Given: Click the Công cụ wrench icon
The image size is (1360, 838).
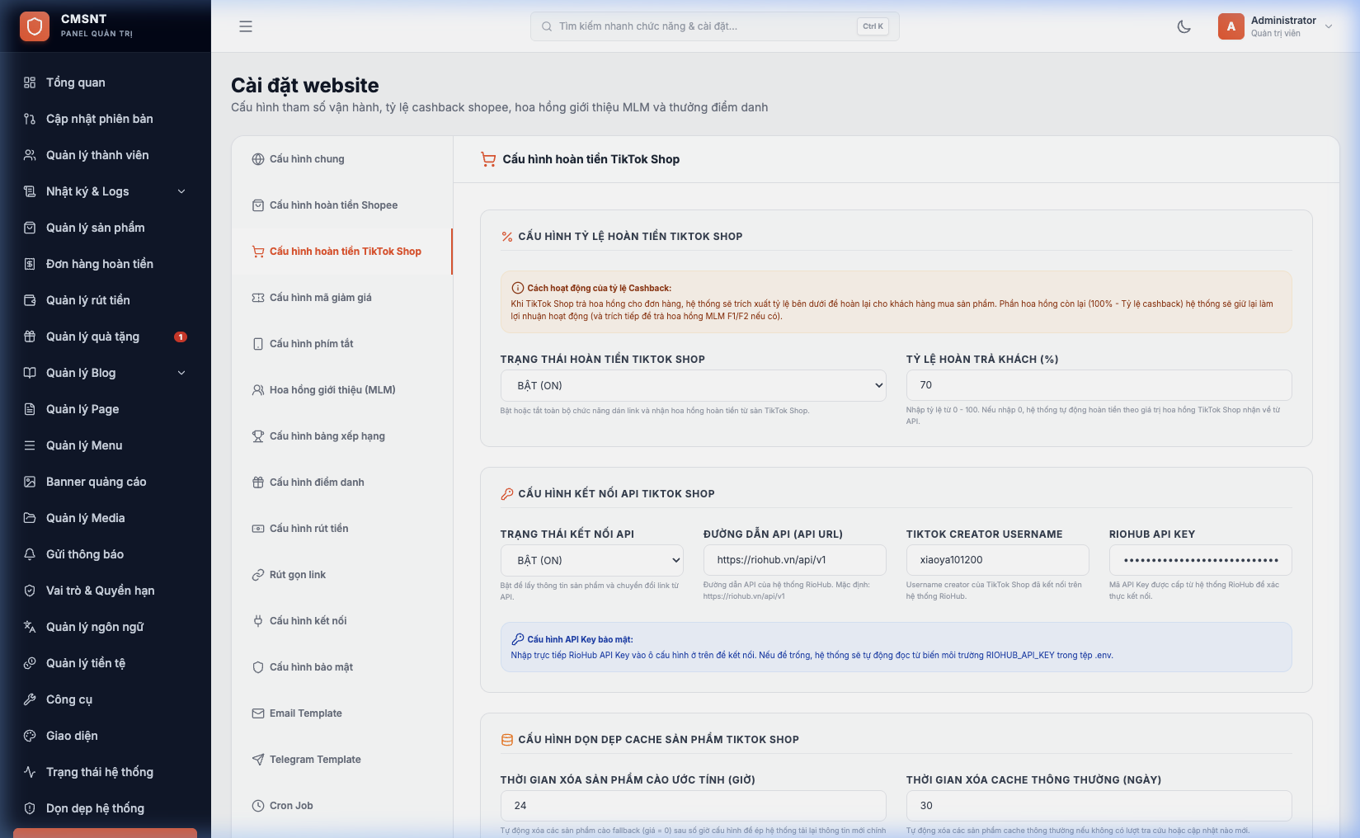Looking at the screenshot, I should pyautogui.click(x=30, y=699).
